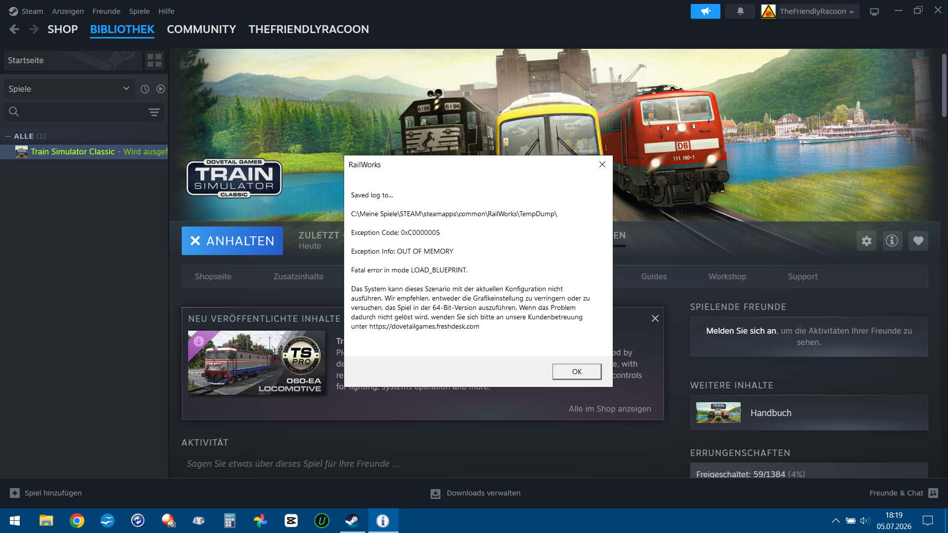Image resolution: width=948 pixels, height=533 pixels.
Task: Go back with the Steam back arrow
Action: [x=14, y=30]
